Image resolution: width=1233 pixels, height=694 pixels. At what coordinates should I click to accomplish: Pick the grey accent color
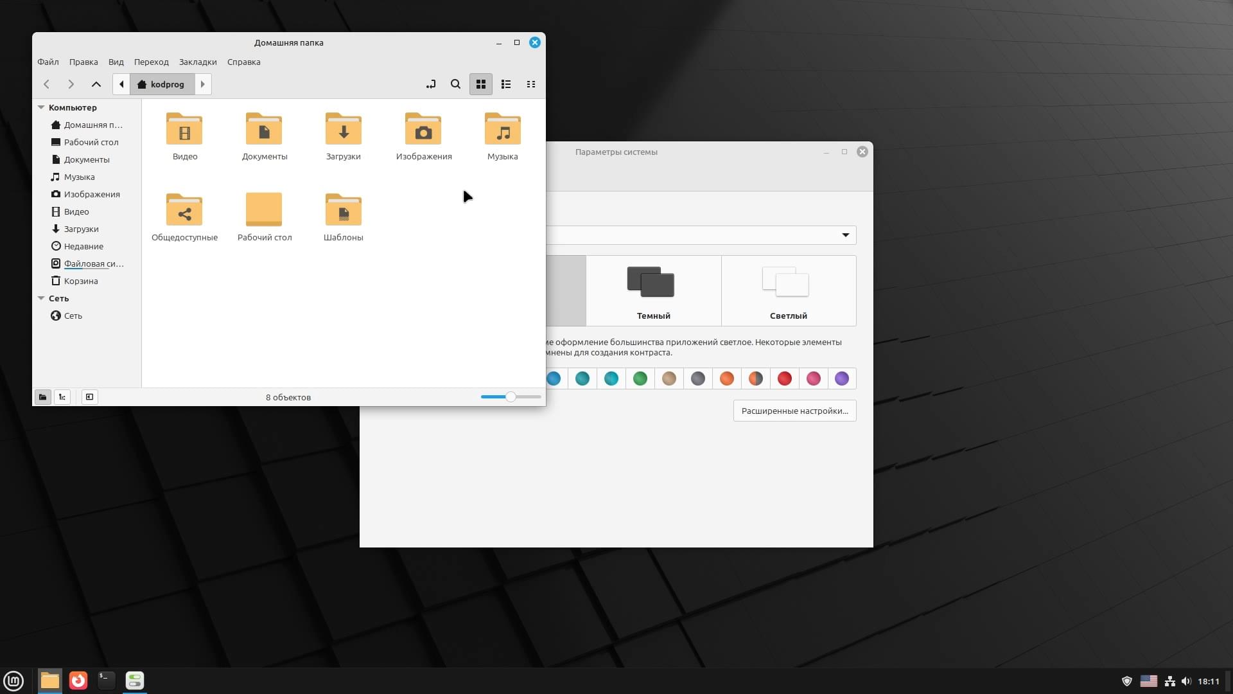pyautogui.click(x=698, y=378)
